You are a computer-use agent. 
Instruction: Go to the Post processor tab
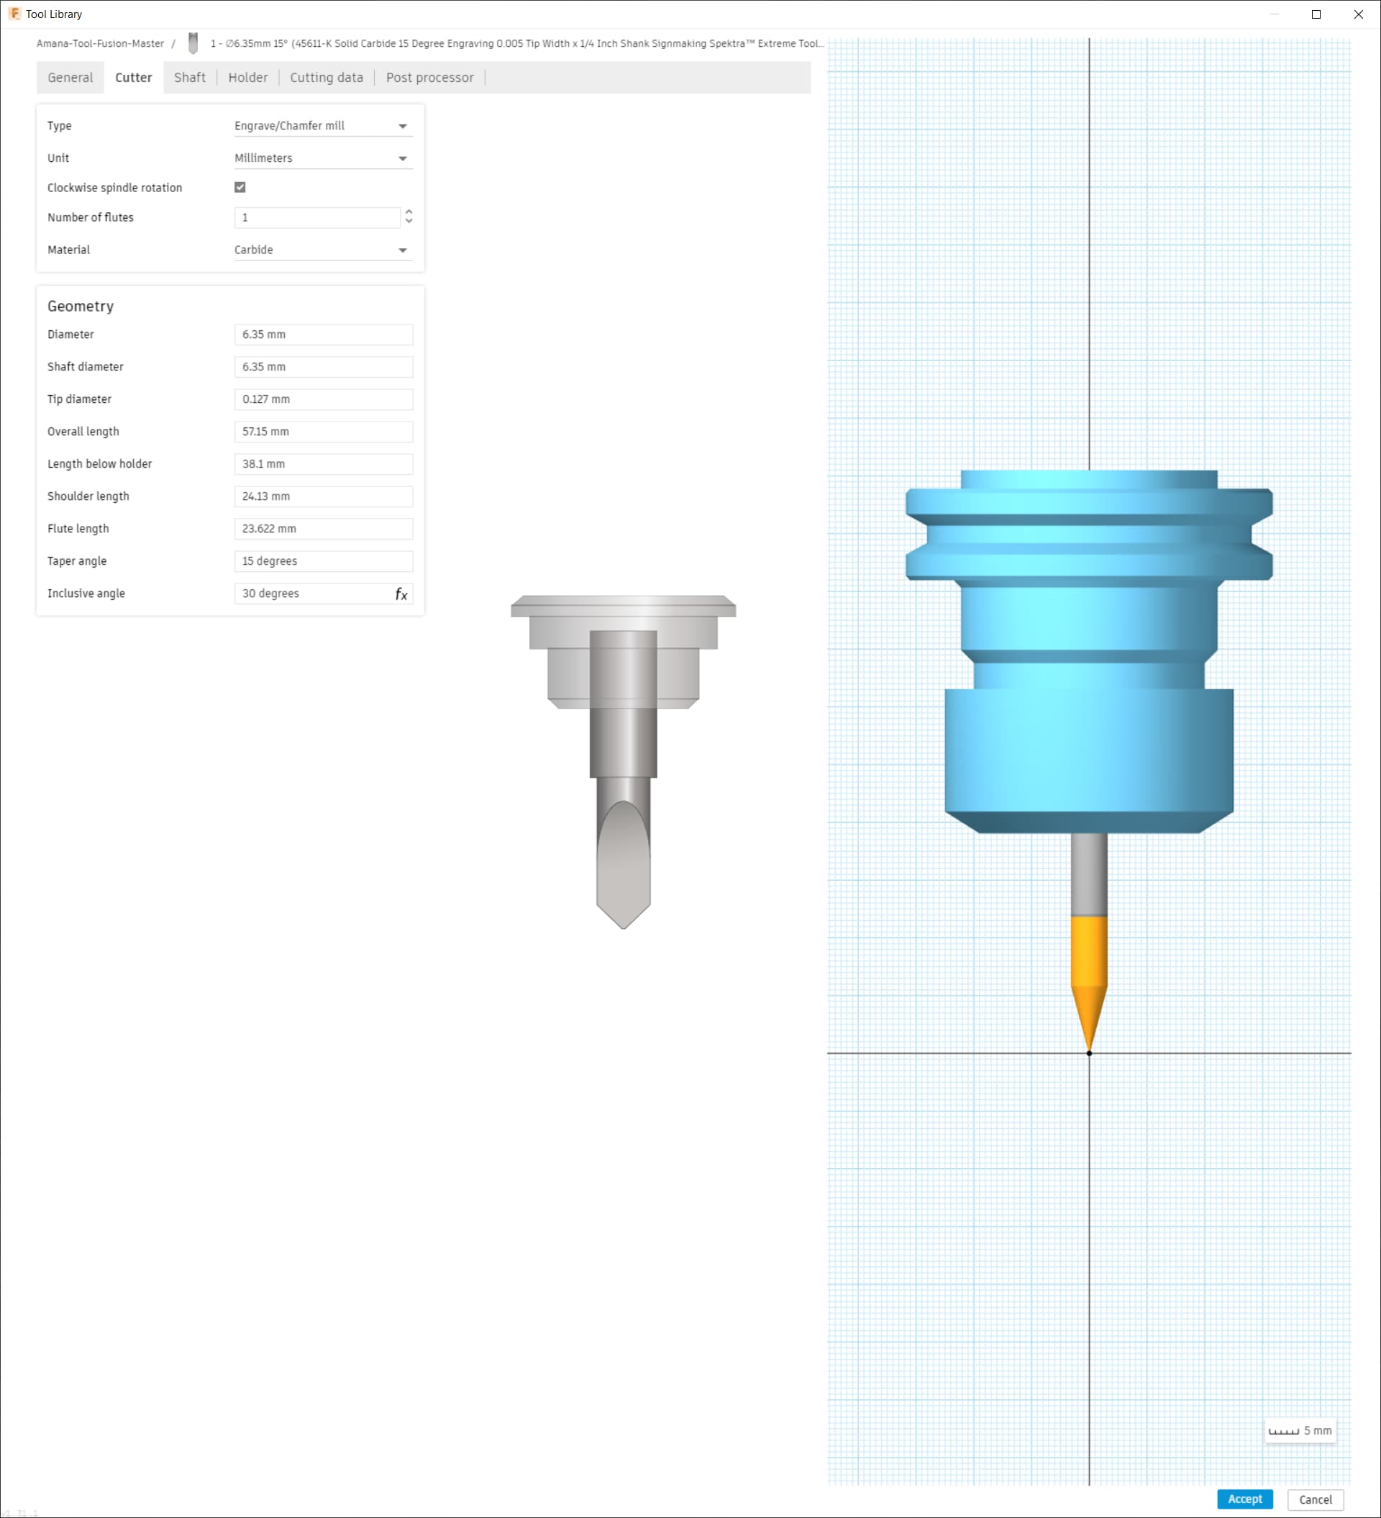pos(429,78)
